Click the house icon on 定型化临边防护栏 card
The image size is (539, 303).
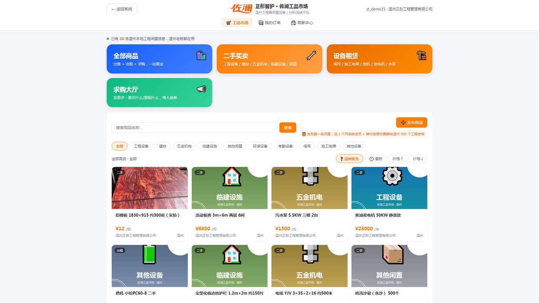click(x=232, y=254)
